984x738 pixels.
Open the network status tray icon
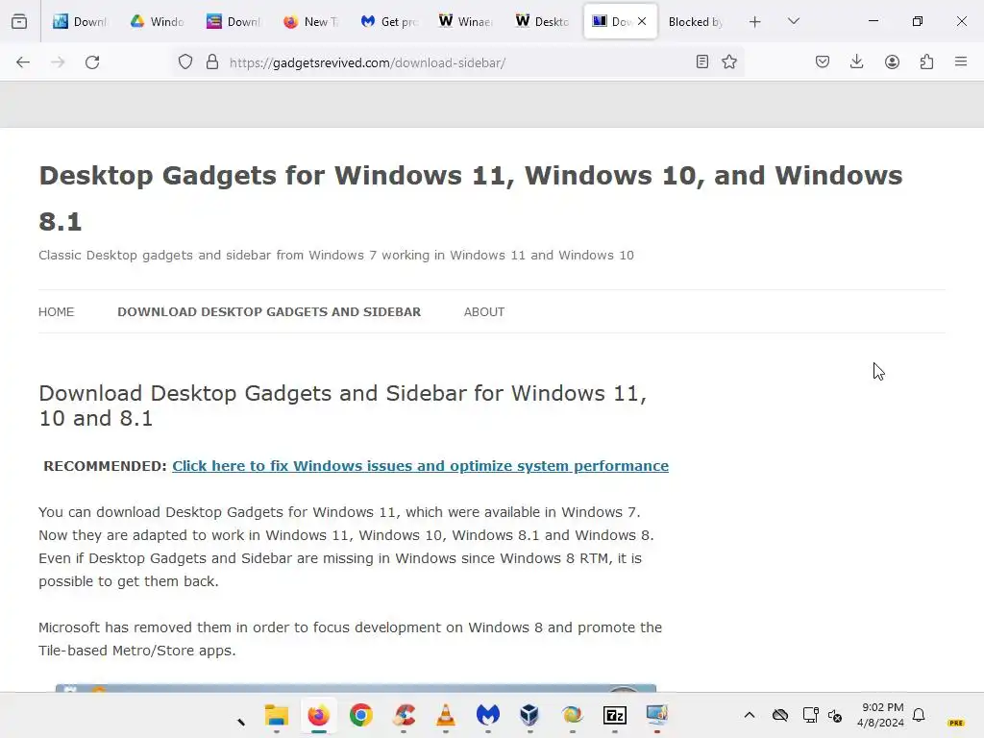click(810, 715)
